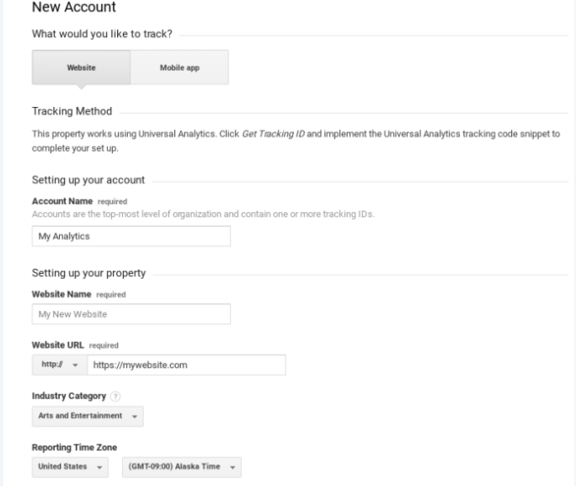The image size is (576, 486).
Task: Switch to Mobile app tracking
Action: [179, 69]
